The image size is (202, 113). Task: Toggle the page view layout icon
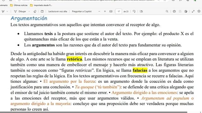[141, 11]
